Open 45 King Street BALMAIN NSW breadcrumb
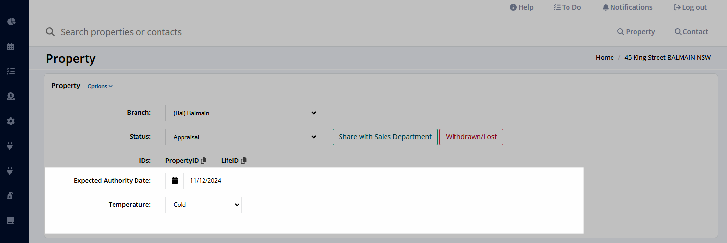This screenshot has height=243, width=727. click(667, 57)
